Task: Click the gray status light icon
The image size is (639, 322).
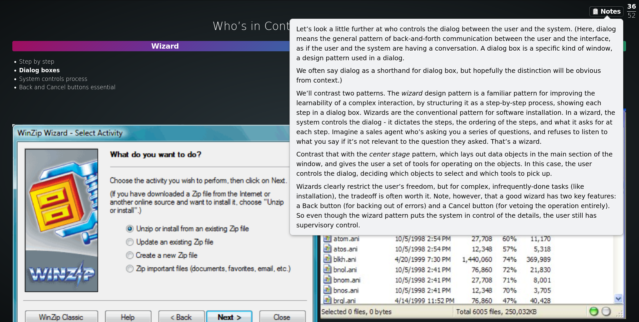Action: [x=606, y=311]
